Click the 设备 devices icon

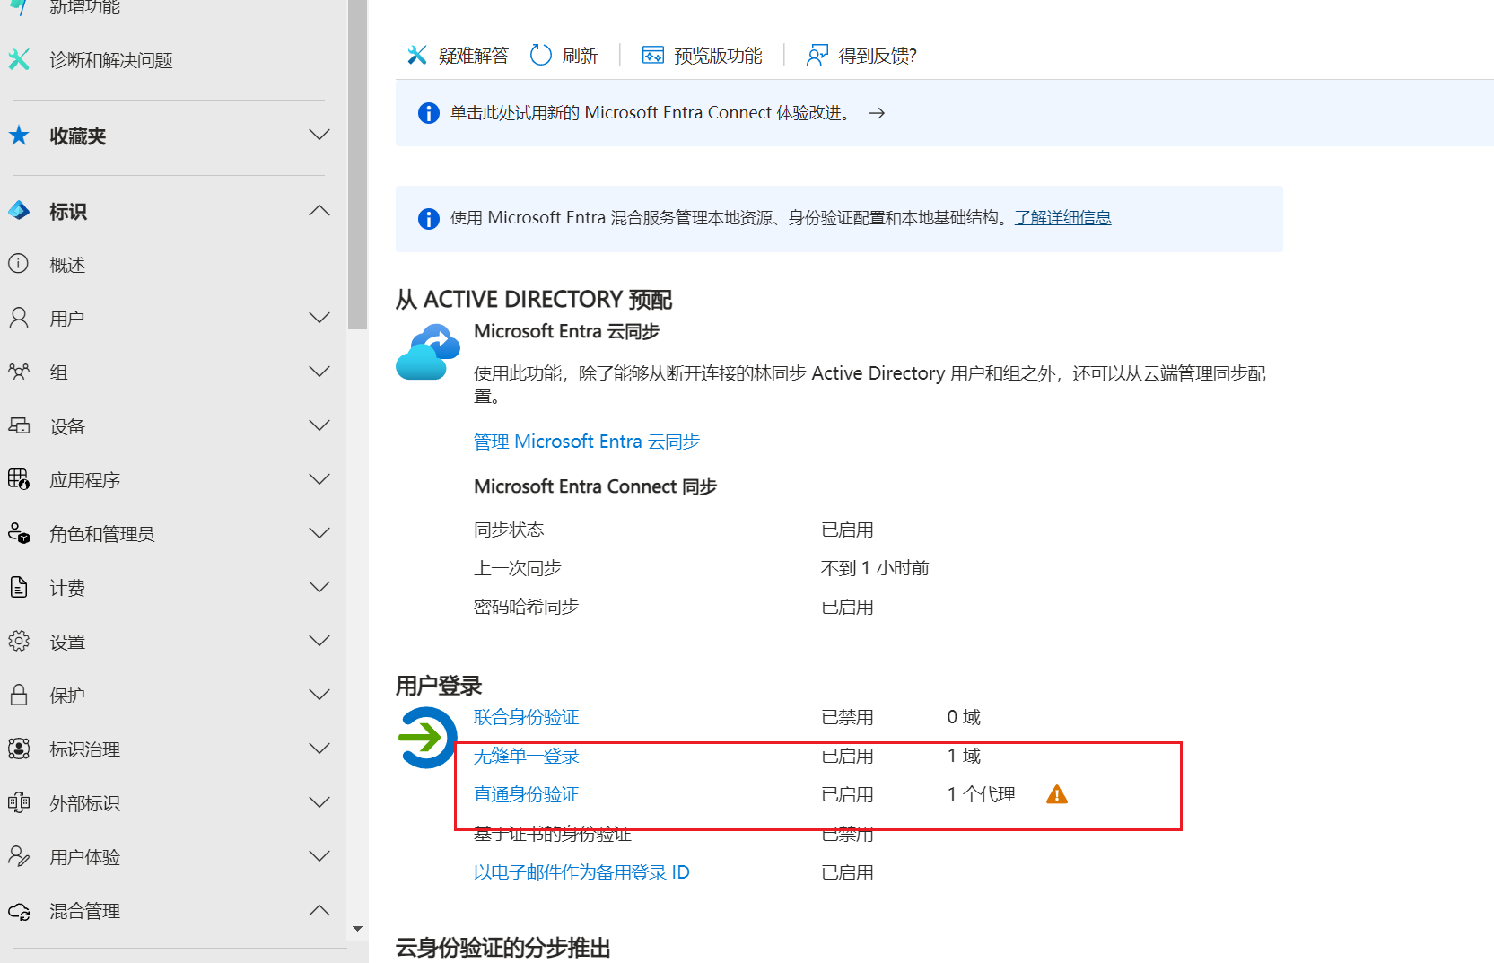click(x=19, y=425)
